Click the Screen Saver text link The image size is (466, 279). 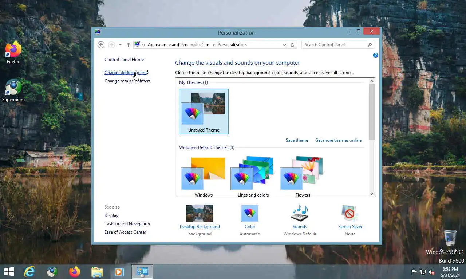click(x=350, y=227)
